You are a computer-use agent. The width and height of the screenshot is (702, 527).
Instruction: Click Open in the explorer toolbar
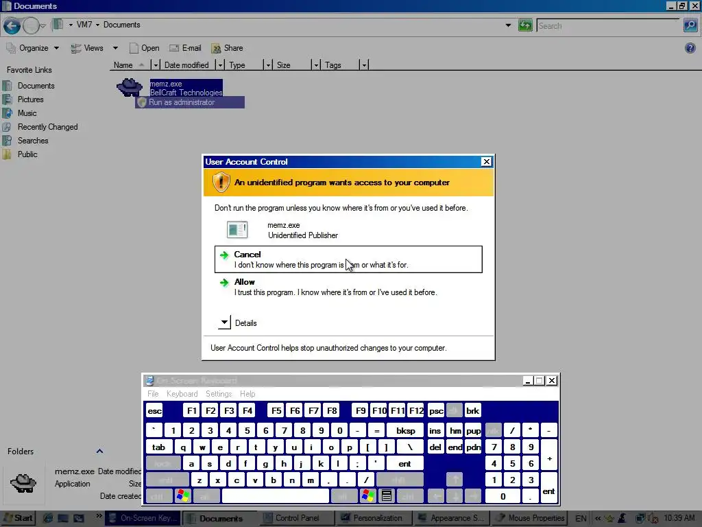tap(144, 48)
